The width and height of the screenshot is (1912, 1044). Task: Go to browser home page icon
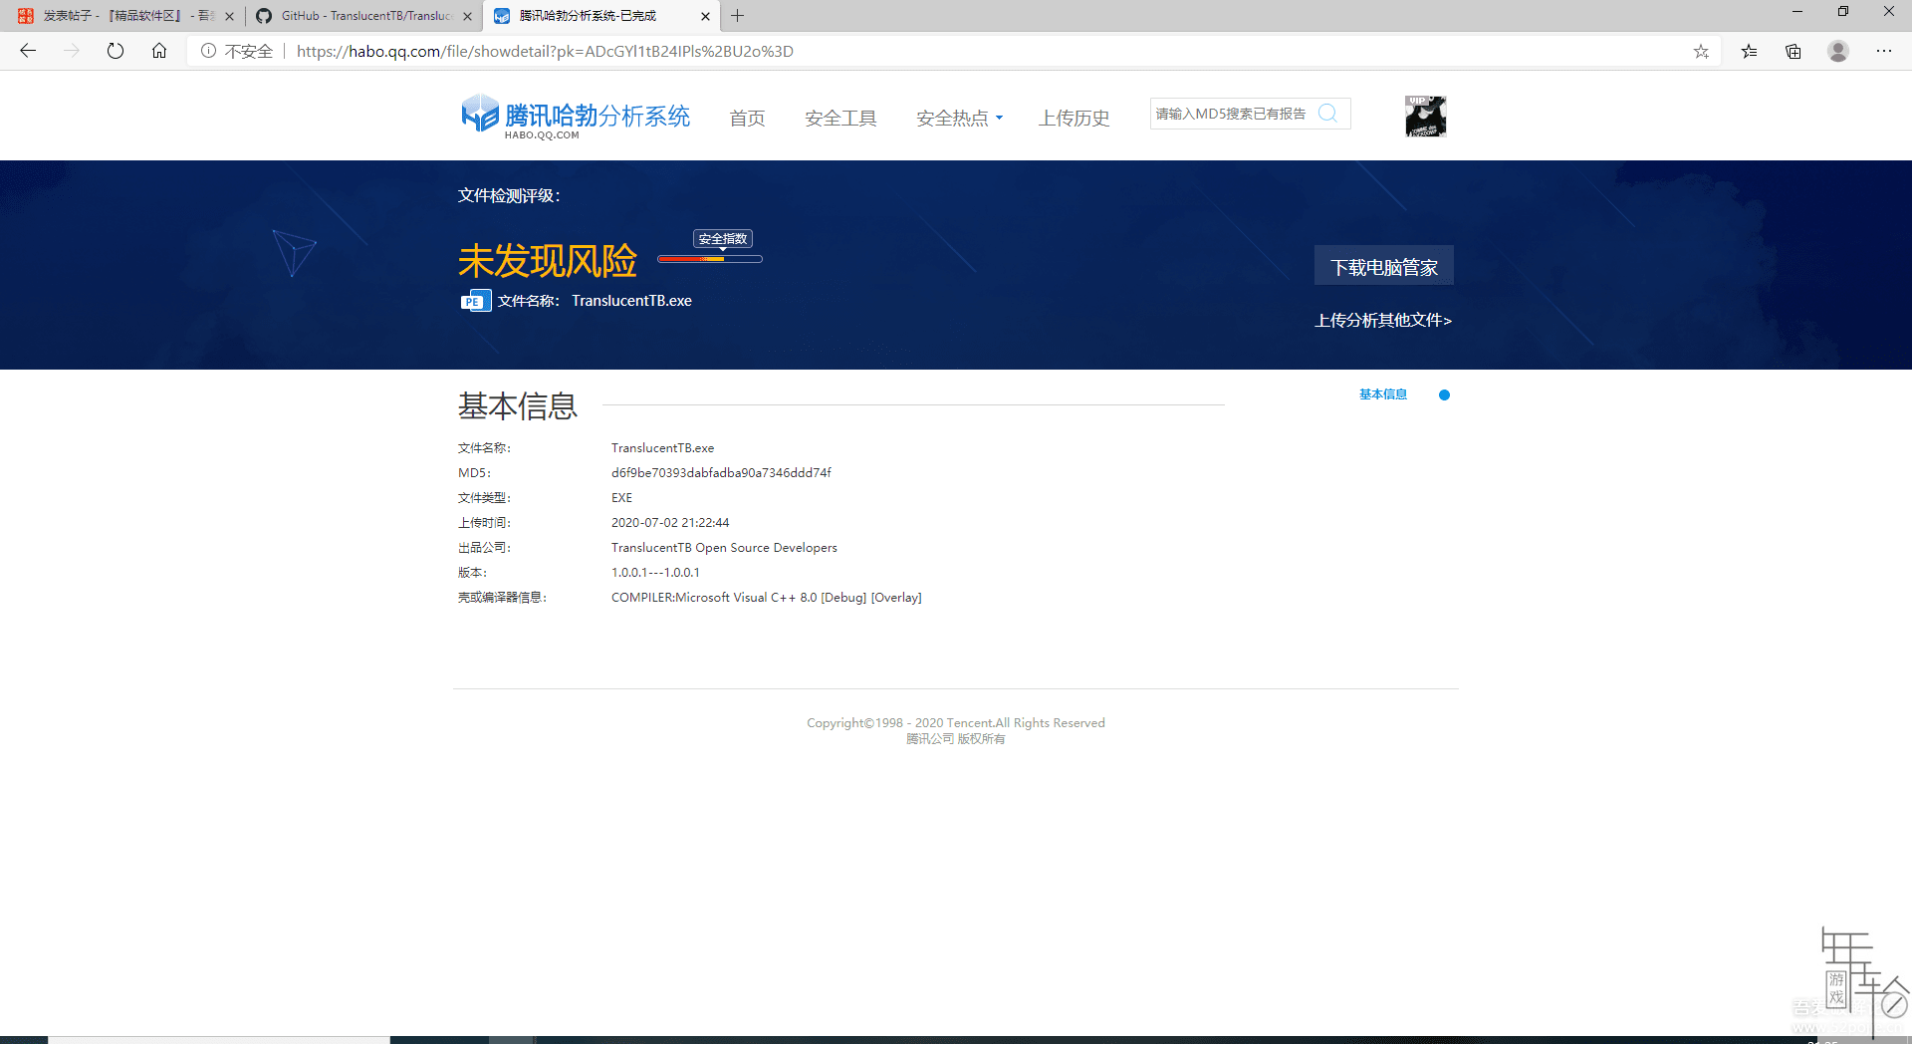click(x=159, y=51)
